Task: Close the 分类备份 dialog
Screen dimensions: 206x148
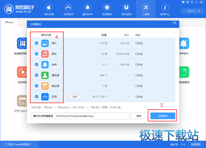Action: 175,23
